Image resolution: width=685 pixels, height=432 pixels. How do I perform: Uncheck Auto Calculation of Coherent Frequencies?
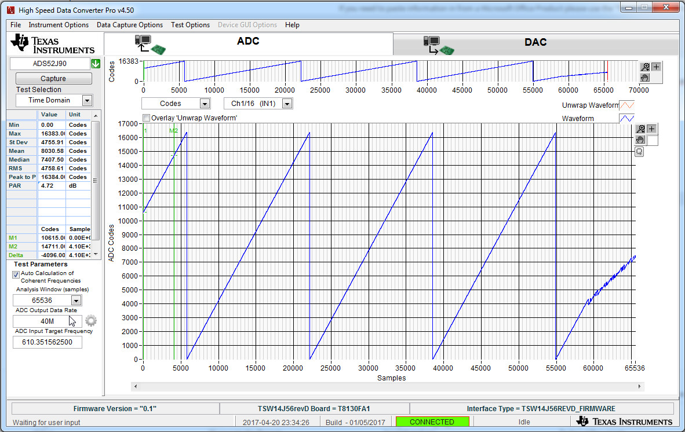pos(16,274)
